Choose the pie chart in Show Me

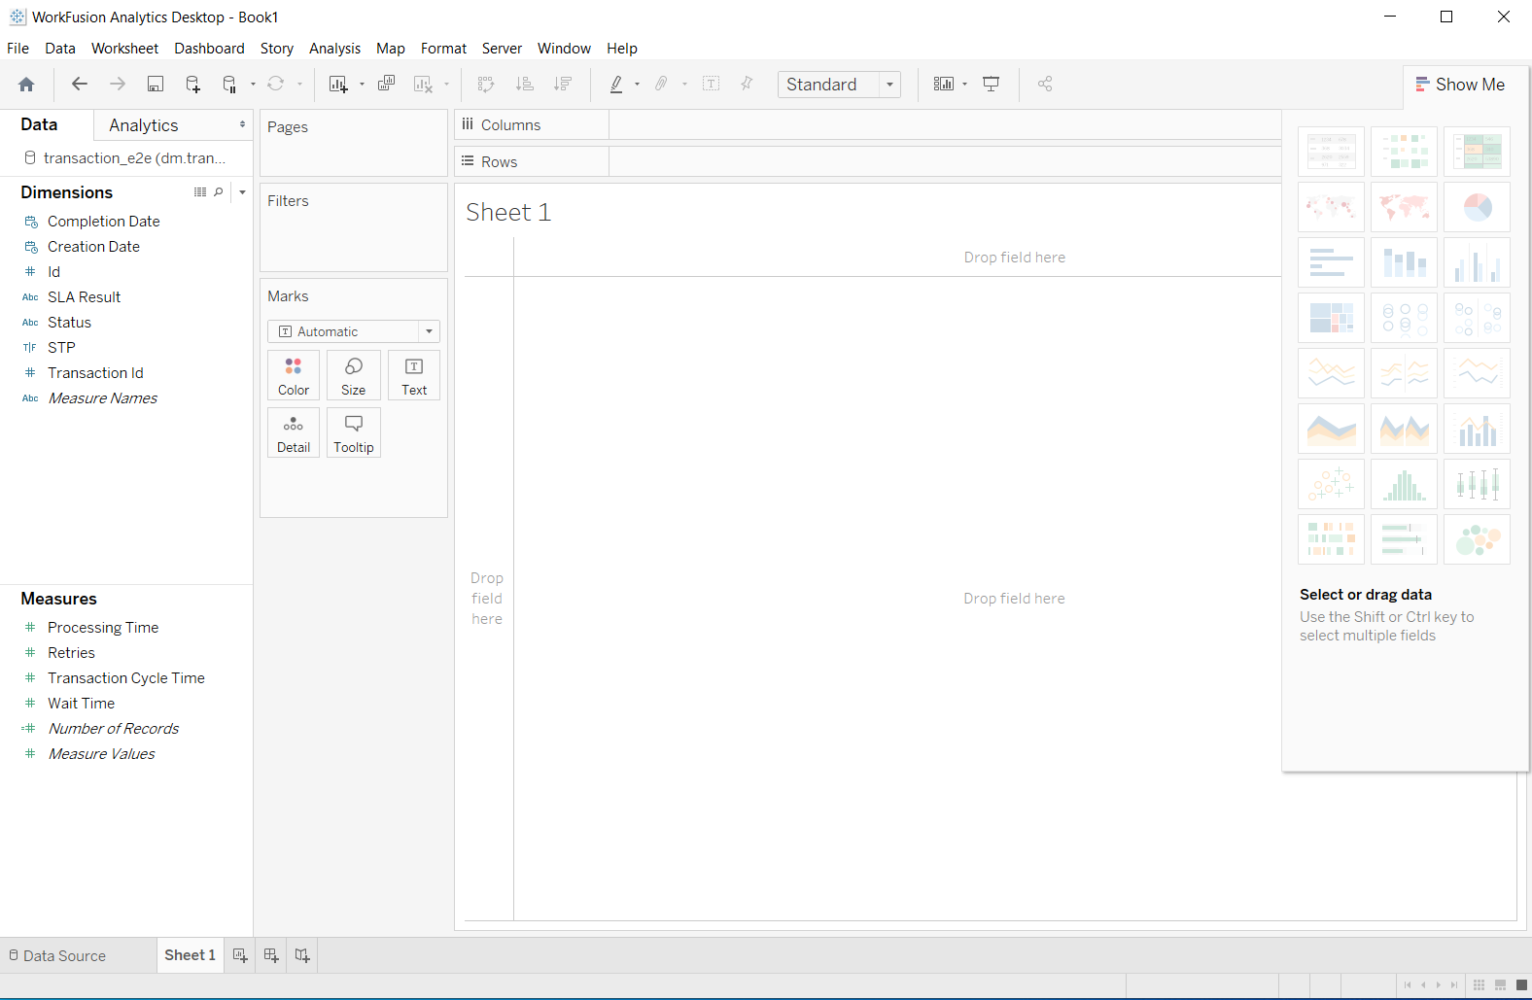coord(1477,207)
